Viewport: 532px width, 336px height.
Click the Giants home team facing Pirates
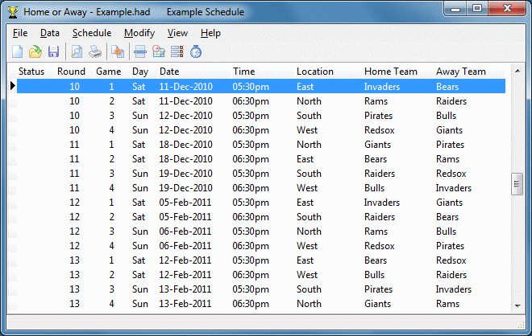click(x=377, y=145)
